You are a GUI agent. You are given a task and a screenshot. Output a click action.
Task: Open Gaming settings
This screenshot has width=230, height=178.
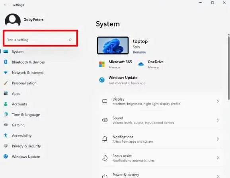pos(18,125)
